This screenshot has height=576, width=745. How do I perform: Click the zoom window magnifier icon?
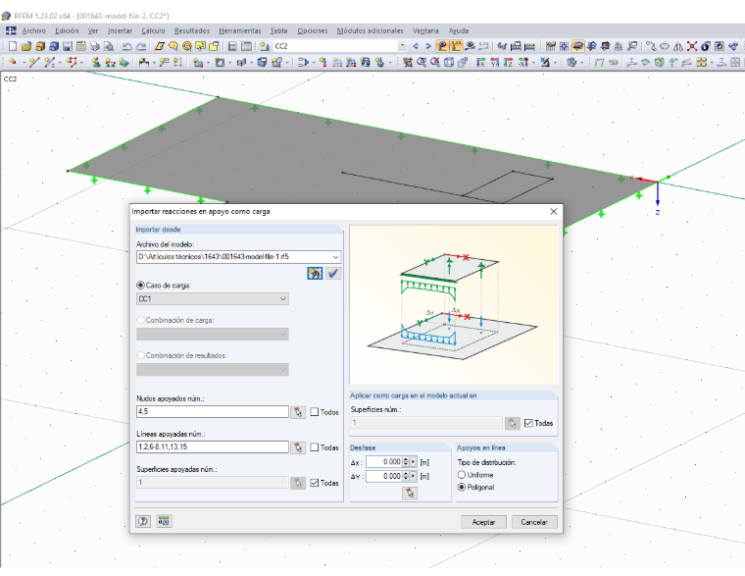pyautogui.click(x=422, y=62)
